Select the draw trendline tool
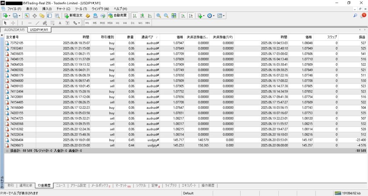This screenshot has height=196, width=368. pyautogui.click(x=37, y=23)
